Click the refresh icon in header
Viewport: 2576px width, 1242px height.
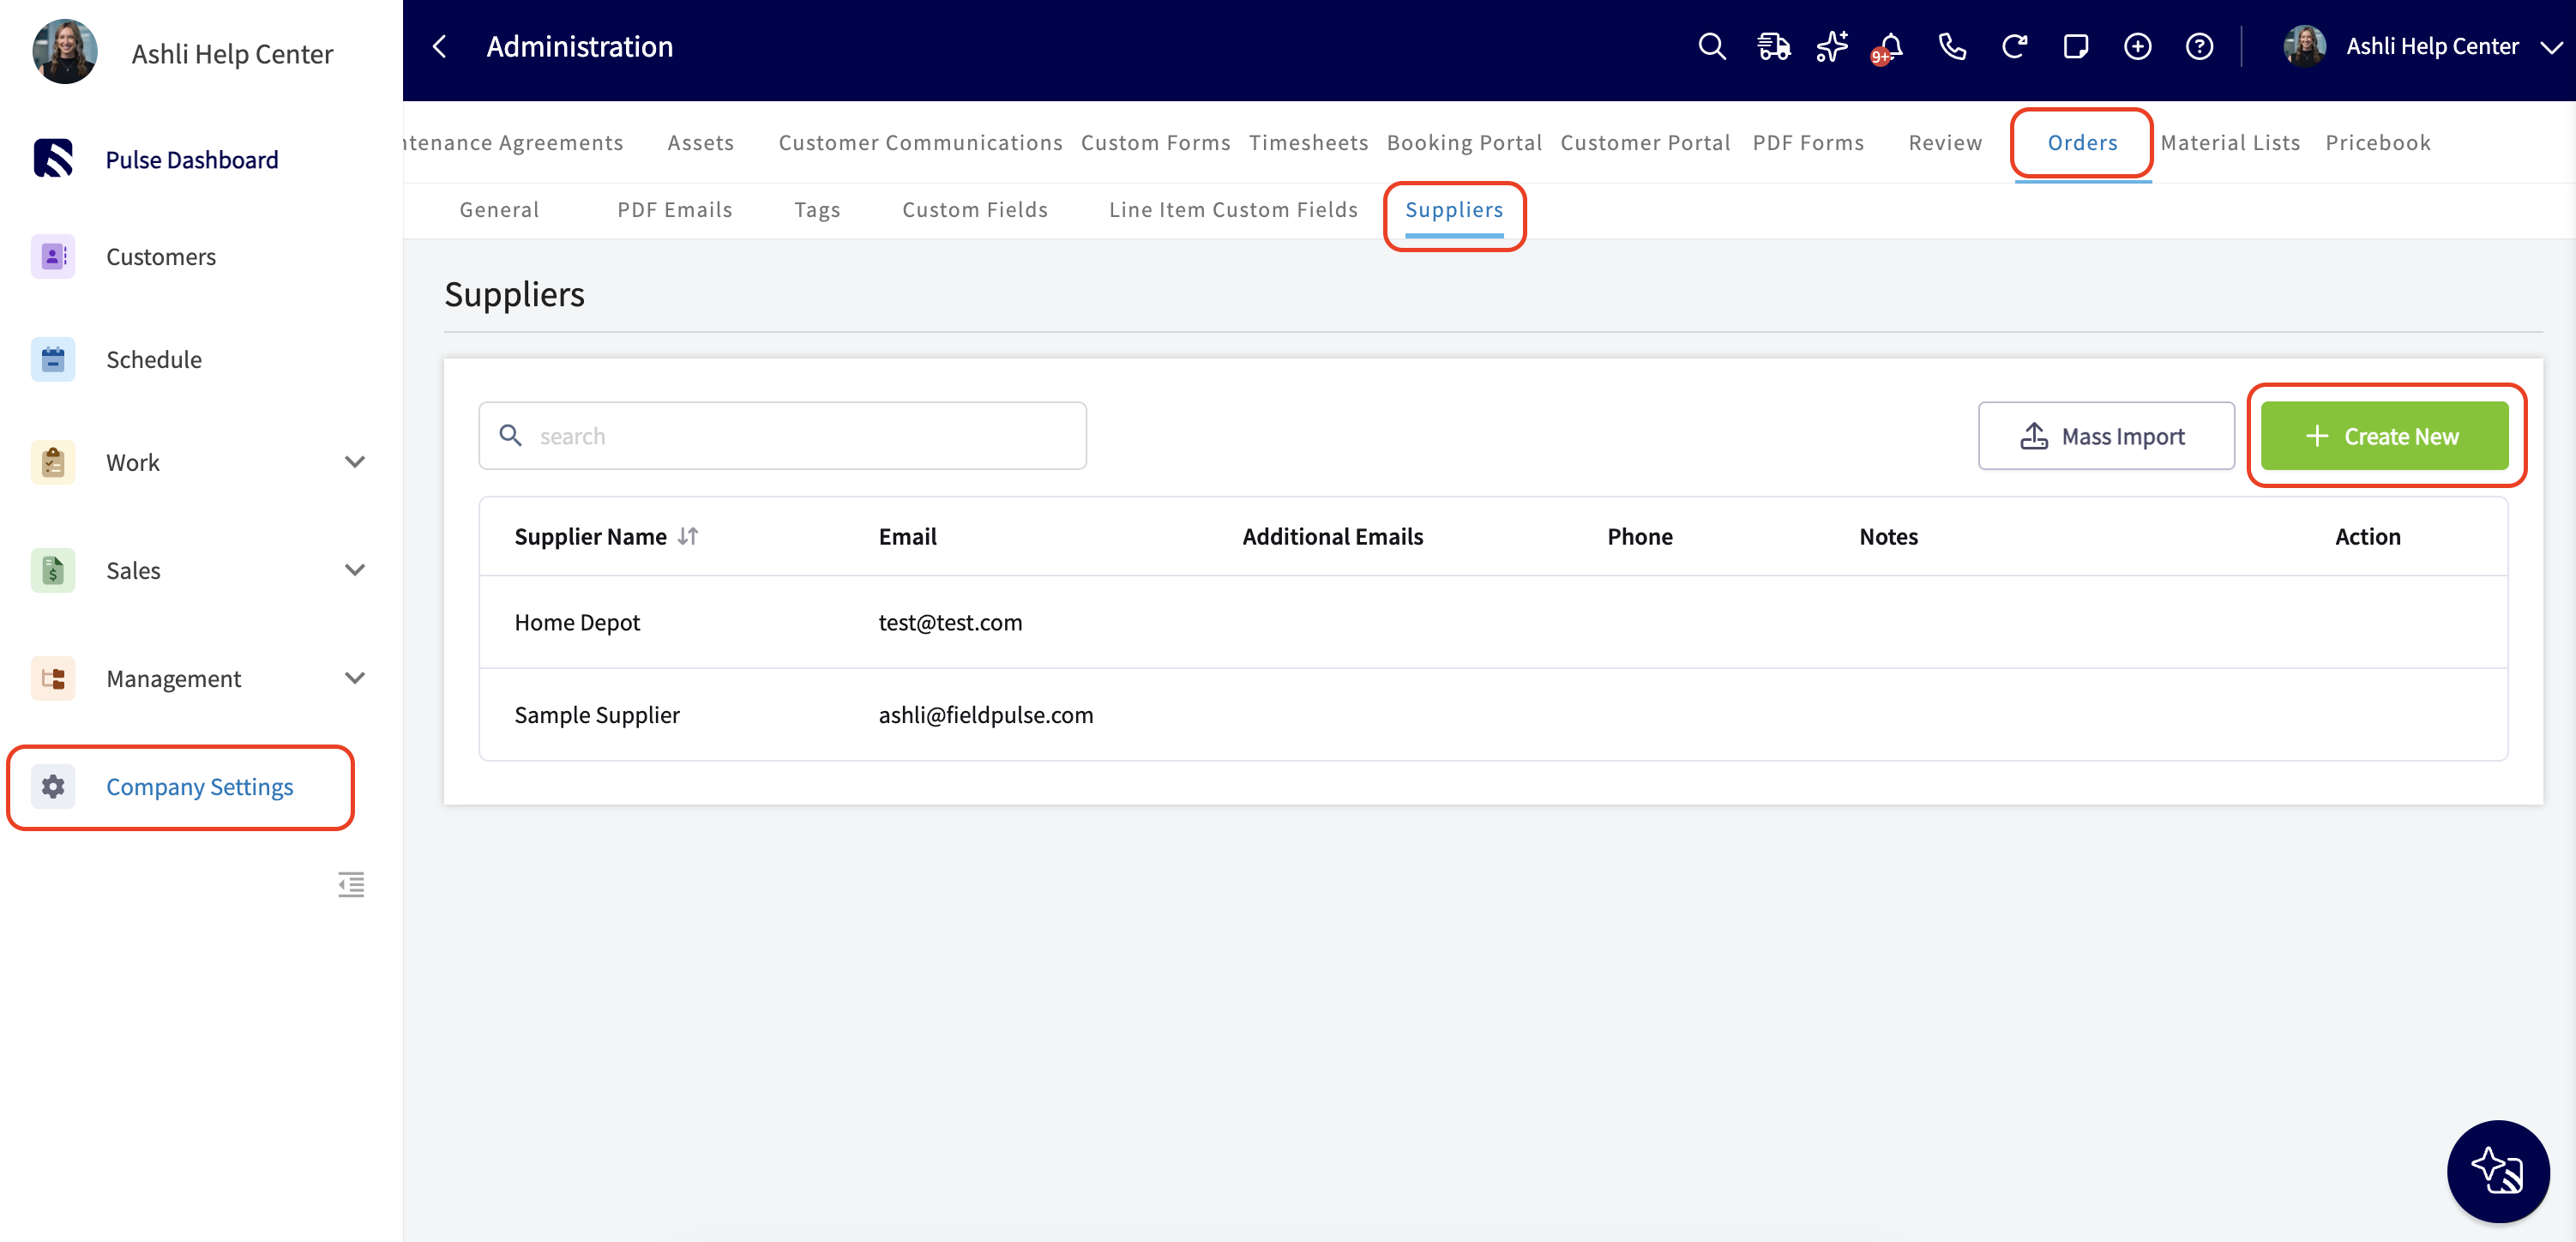(2014, 46)
